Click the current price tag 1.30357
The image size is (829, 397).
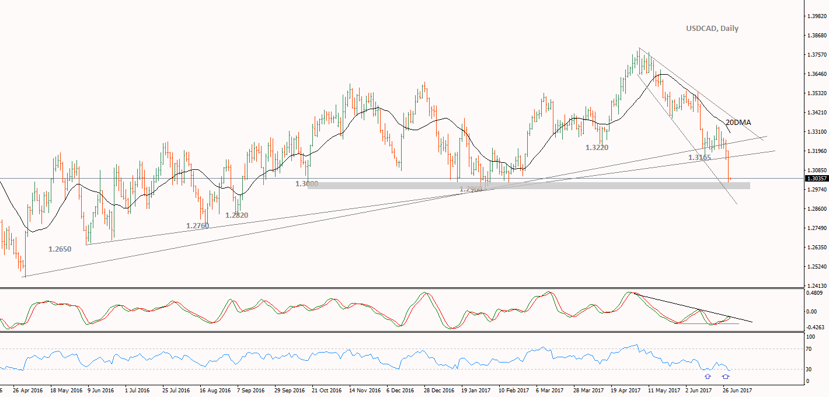(x=816, y=179)
